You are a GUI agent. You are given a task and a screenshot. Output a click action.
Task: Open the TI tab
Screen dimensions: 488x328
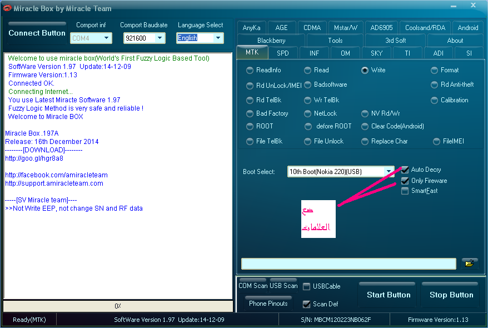coord(407,53)
